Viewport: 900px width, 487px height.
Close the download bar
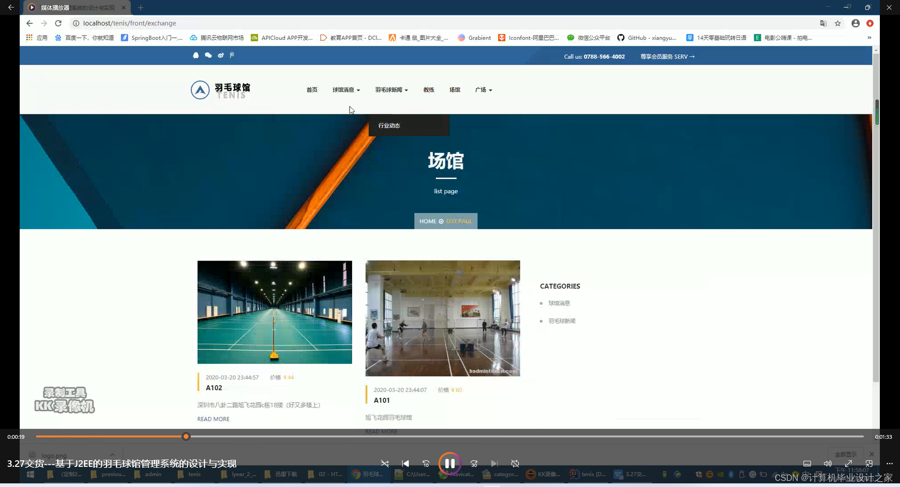(871, 454)
